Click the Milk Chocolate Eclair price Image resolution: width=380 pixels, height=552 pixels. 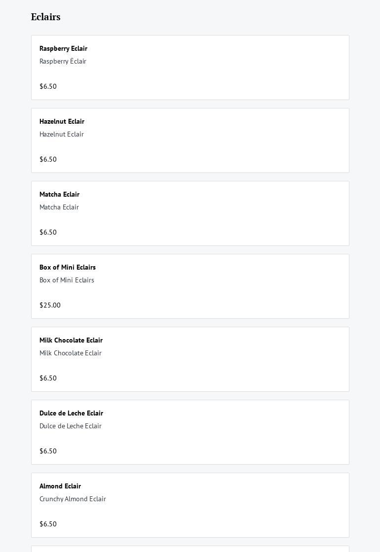[x=48, y=378]
